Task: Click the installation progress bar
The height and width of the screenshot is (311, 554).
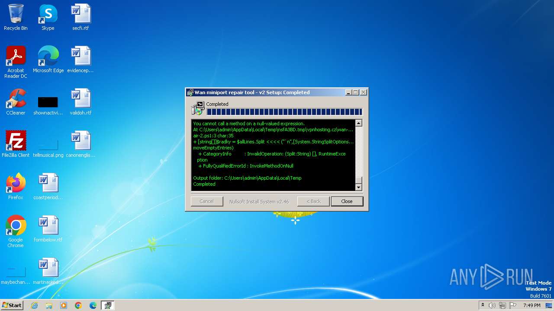Action: [x=284, y=112]
